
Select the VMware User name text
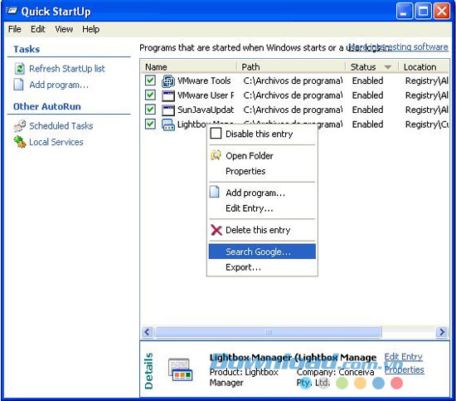tap(206, 95)
